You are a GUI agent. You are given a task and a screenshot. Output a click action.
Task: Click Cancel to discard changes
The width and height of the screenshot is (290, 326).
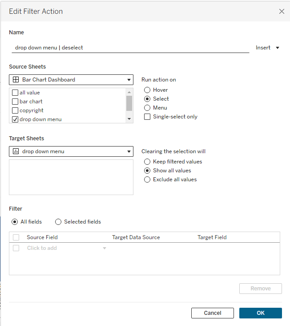[x=213, y=313]
